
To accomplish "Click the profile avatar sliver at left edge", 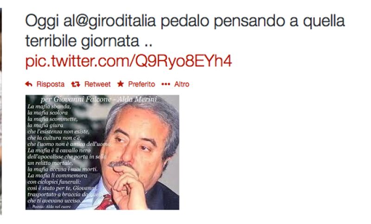I will click(1, 111).
